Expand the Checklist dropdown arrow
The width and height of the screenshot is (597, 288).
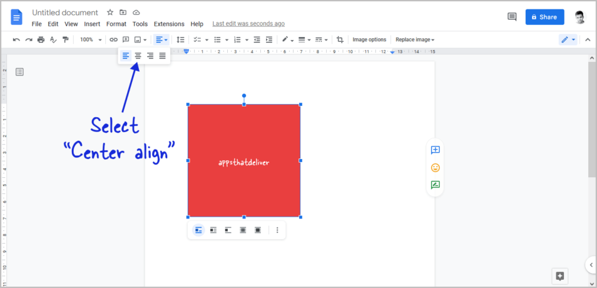point(207,39)
